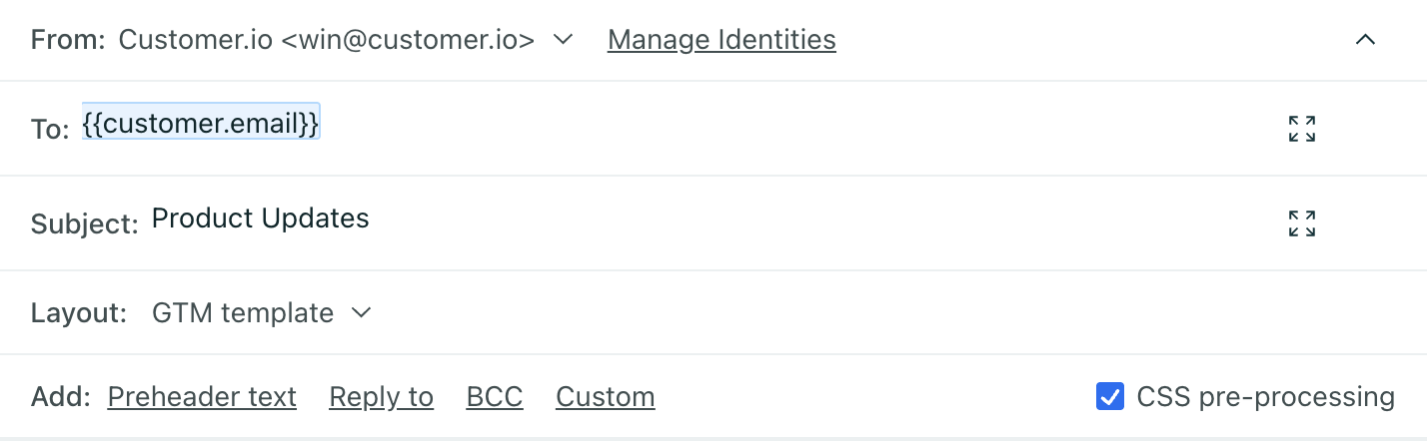Click the Subject: label
Image resolution: width=1427 pixels, height=441 pixels.
point(84,222)
